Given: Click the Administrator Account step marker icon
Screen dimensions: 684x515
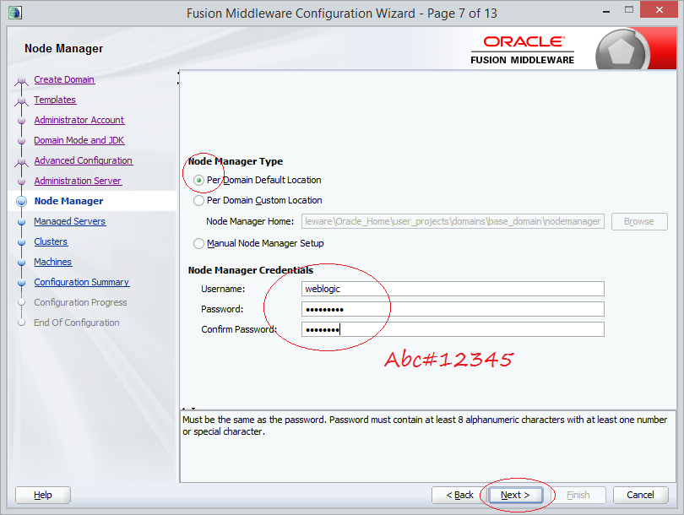Looking at the screenshot, I should click(x=21, y=121).
